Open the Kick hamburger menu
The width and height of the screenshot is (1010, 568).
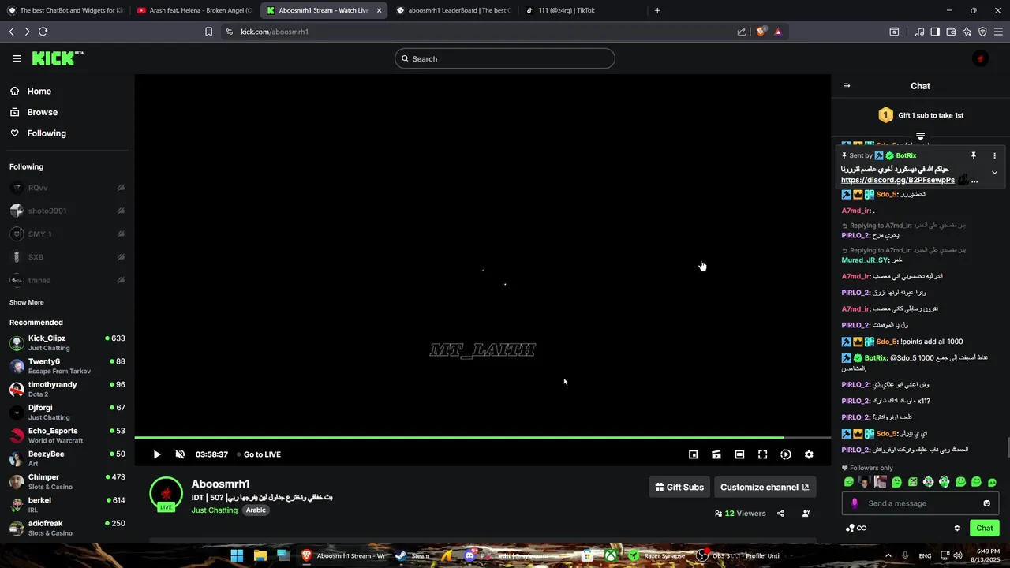click(17, 58)
